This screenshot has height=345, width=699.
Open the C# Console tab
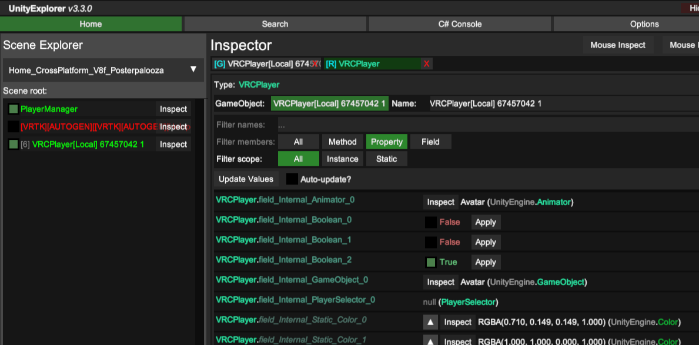459,24
